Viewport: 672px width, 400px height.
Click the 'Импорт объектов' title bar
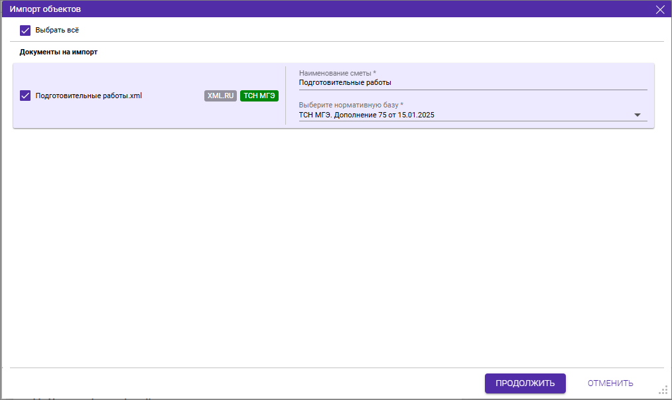[265, 9]
